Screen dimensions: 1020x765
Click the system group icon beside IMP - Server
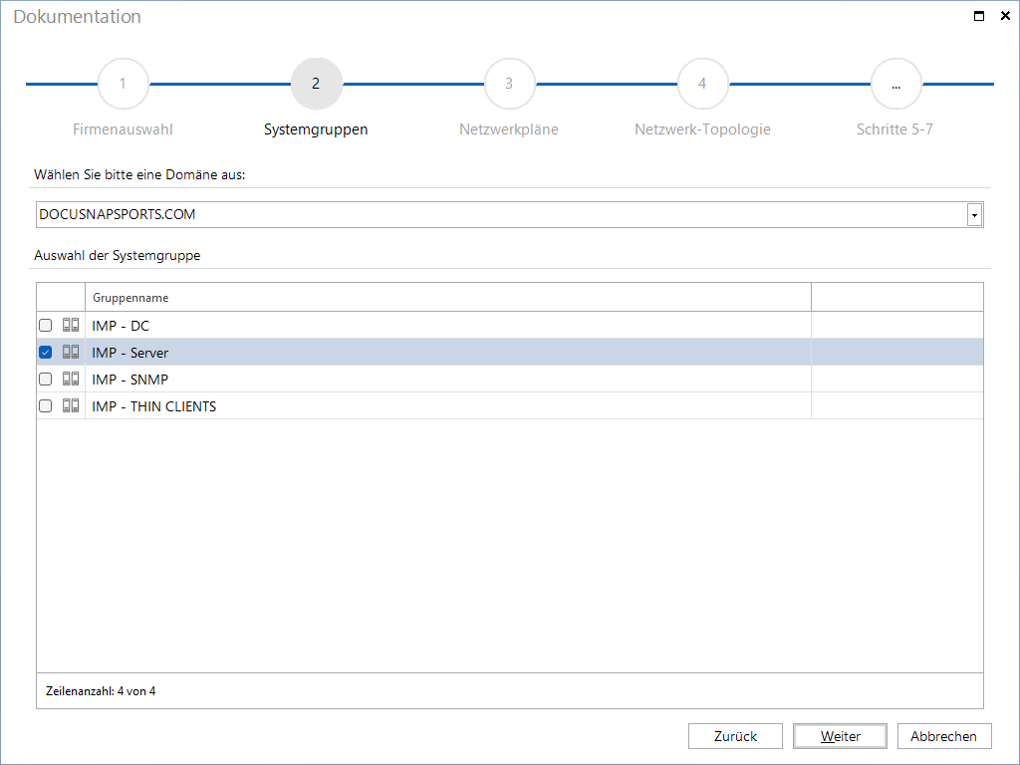tap(71, 352)
